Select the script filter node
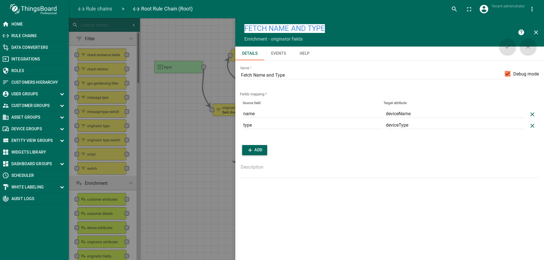Viewport: 544px width, 260px height. click(x=102, y=154)
